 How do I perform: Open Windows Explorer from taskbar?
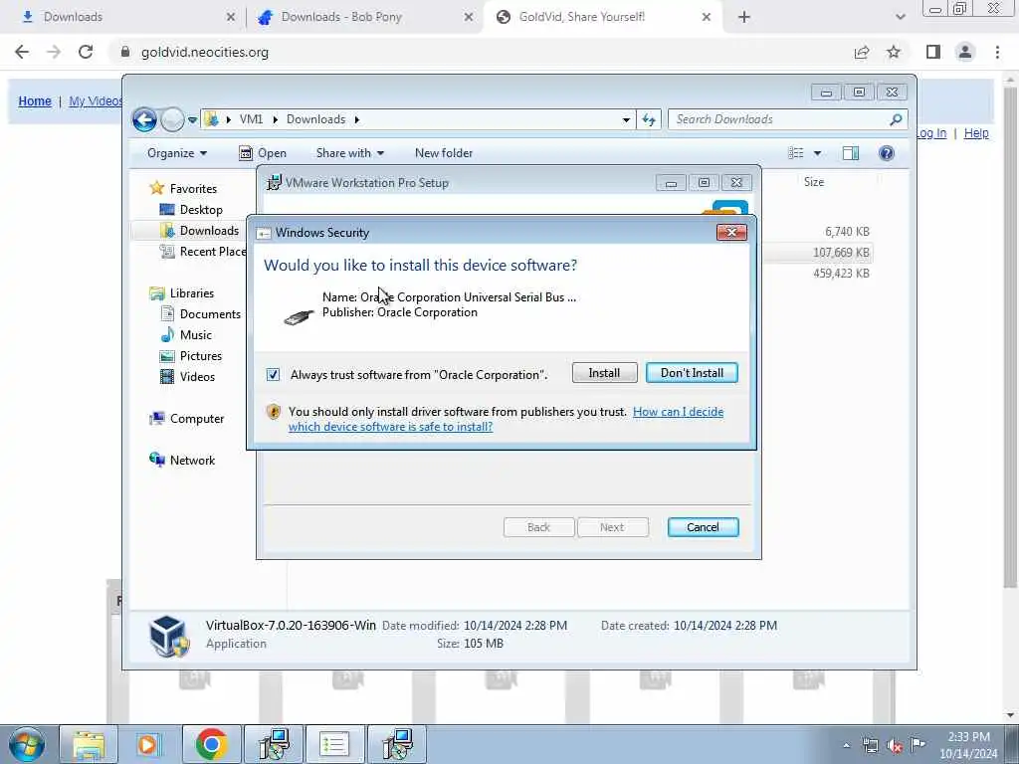(x=89, y=744)
